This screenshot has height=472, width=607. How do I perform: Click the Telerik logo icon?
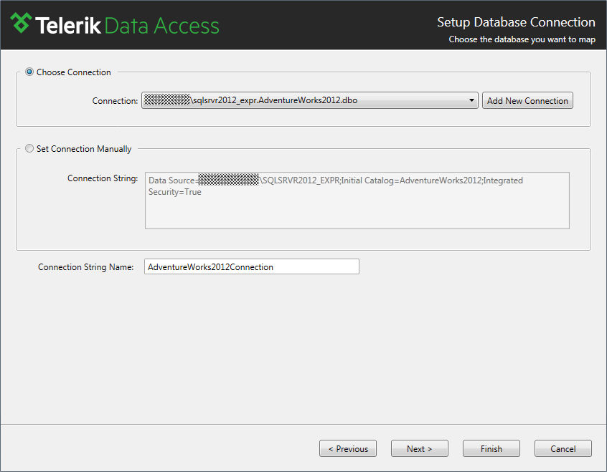(21, 23)
